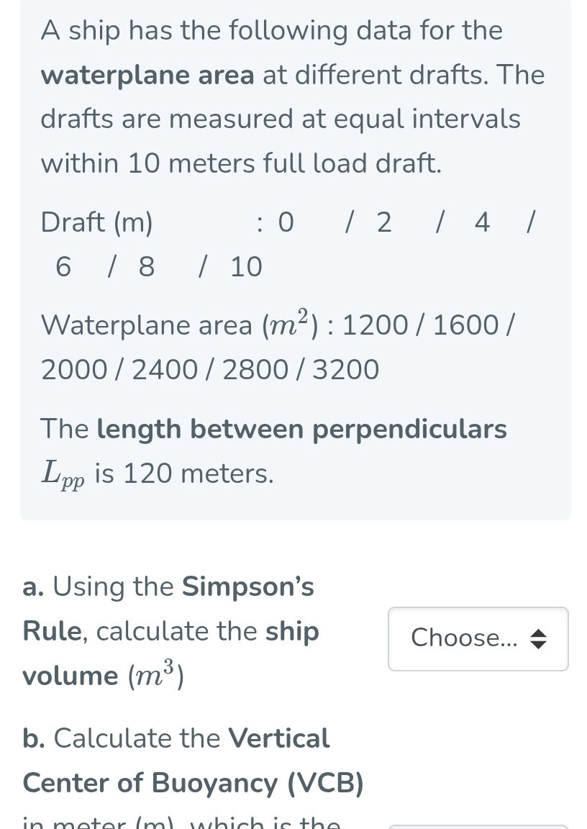Image resolution: width=587 pixels, height=829 pixels.
Task: Open the Choose dropdown for ship volume
Action: [478, 638]
